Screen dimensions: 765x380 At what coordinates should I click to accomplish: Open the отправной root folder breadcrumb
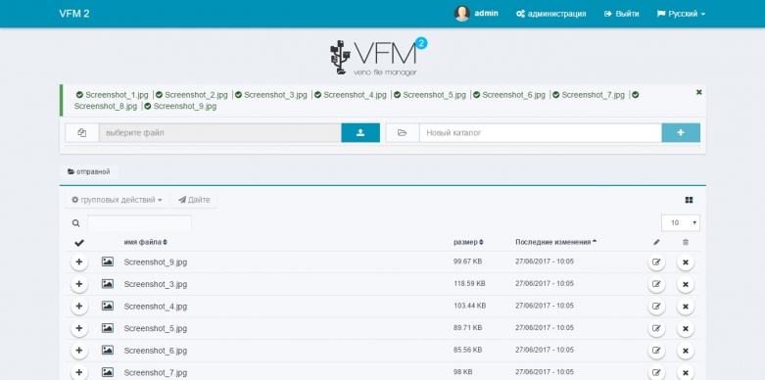(89, 171)
